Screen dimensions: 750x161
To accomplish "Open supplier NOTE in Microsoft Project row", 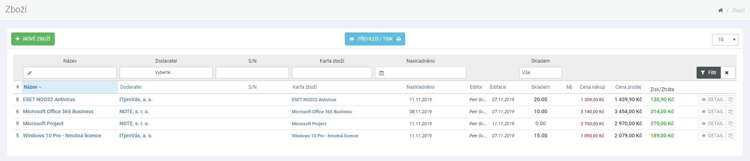I will 134,124.
